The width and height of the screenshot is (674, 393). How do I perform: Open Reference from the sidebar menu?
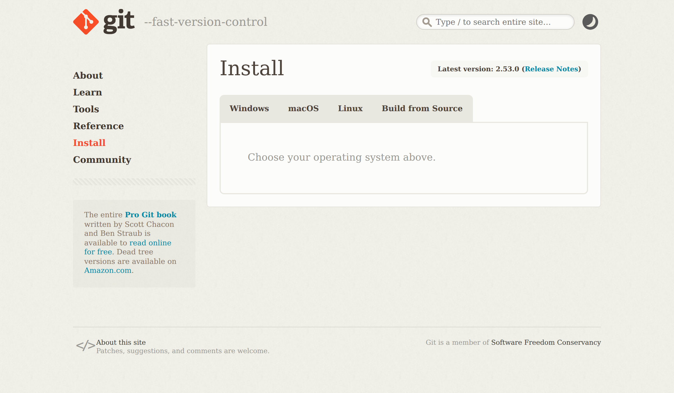[98, 126]
